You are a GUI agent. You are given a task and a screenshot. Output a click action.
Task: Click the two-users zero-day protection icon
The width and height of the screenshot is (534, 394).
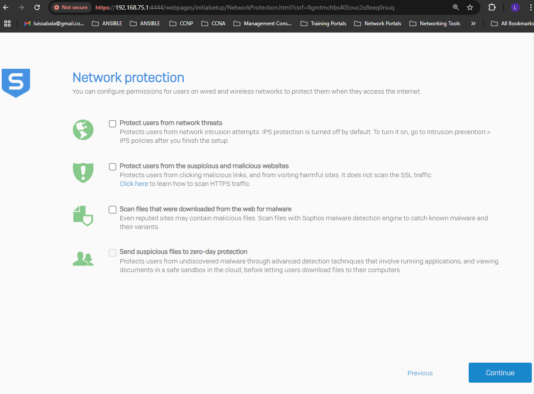tap(83, 259)
